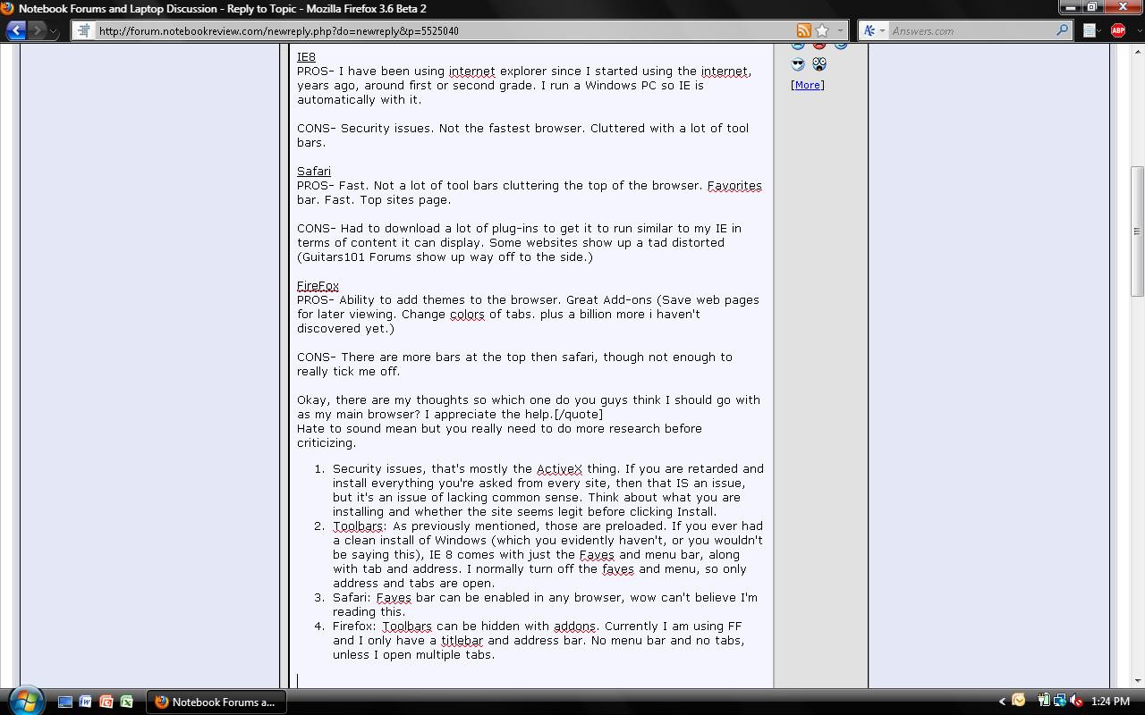The width and height of the screenshot is (1145, 715).
Task: Open the recent pages history dropdown
Action: point(54,30)
